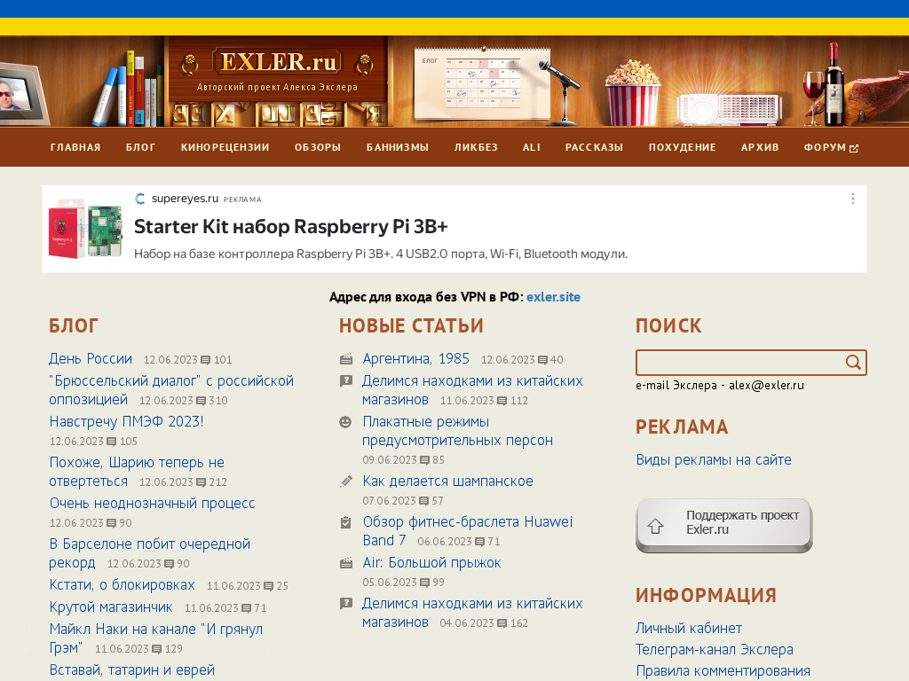Image resolution: width=909 pixels, height=681 pixels.
Task: Open the ПОХУДЕНИЕ menu item
Action: click(683, 148)
